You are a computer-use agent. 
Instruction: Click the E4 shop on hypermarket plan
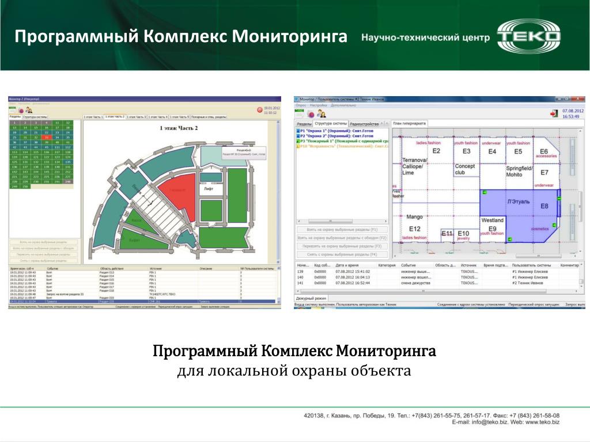click(x=492, y=151)
